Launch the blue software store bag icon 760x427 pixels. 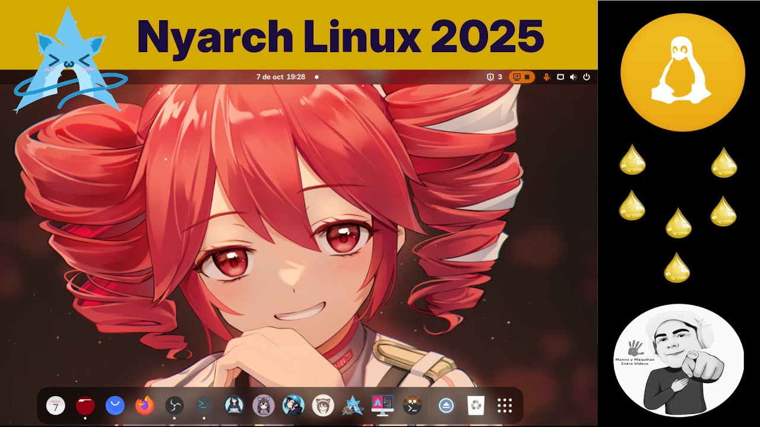115,406
